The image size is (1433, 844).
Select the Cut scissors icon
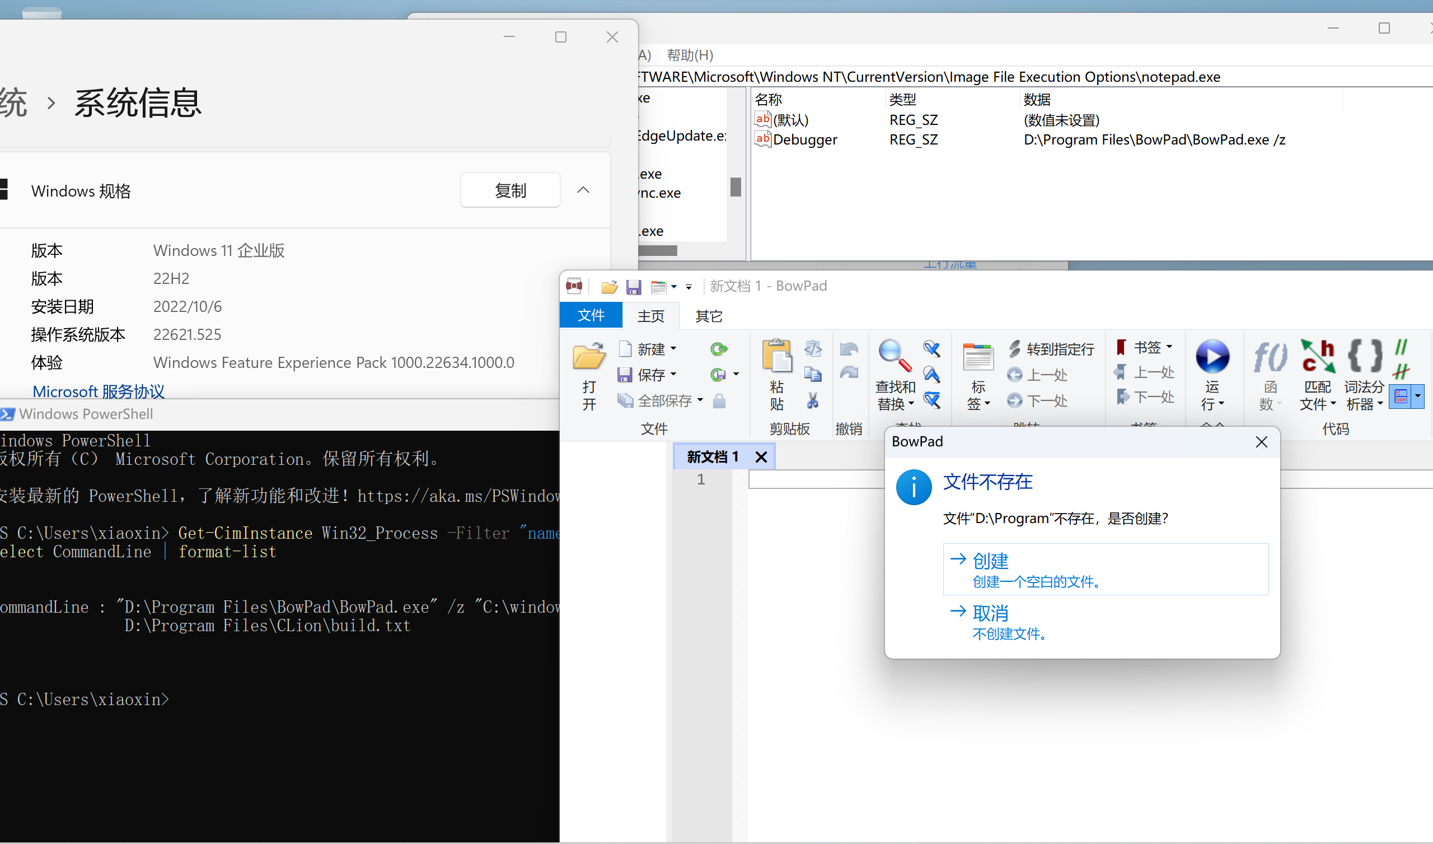(x=813, y=400)
